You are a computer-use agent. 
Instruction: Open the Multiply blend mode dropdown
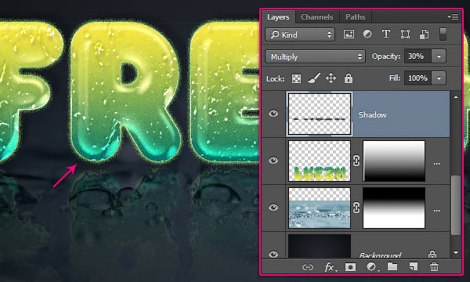click(315, 56)
